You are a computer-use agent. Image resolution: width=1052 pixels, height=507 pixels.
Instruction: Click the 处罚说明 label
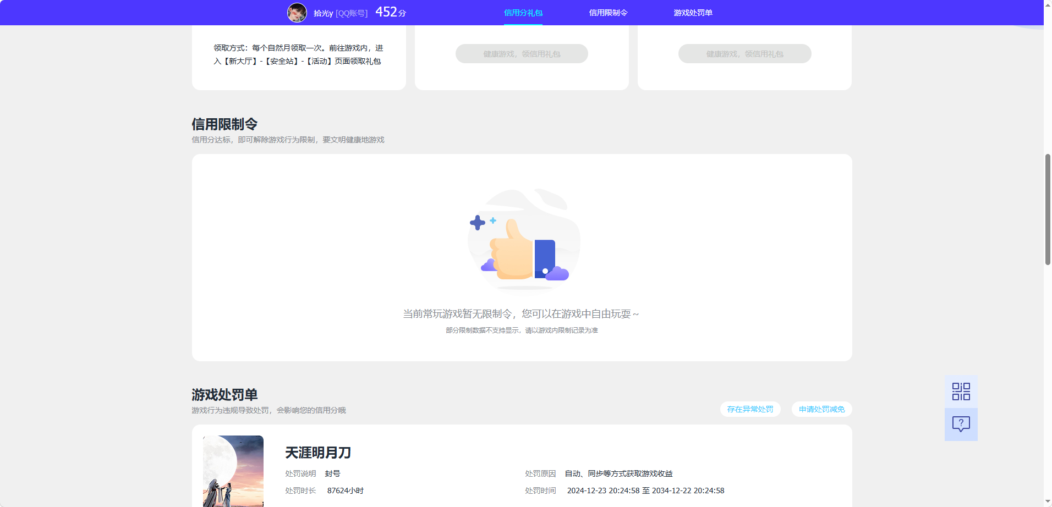300,473
